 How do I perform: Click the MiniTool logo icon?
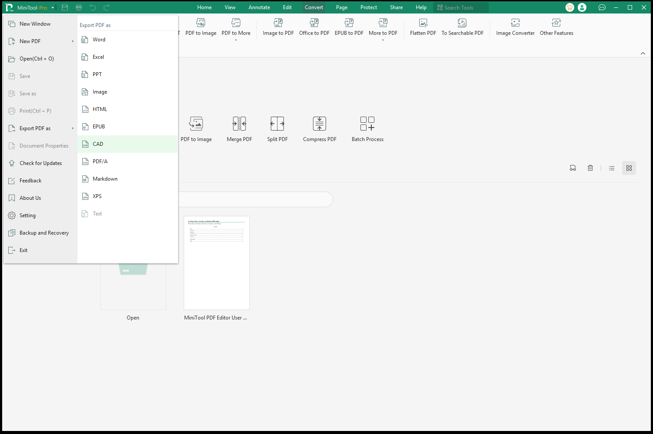point(9,7)
